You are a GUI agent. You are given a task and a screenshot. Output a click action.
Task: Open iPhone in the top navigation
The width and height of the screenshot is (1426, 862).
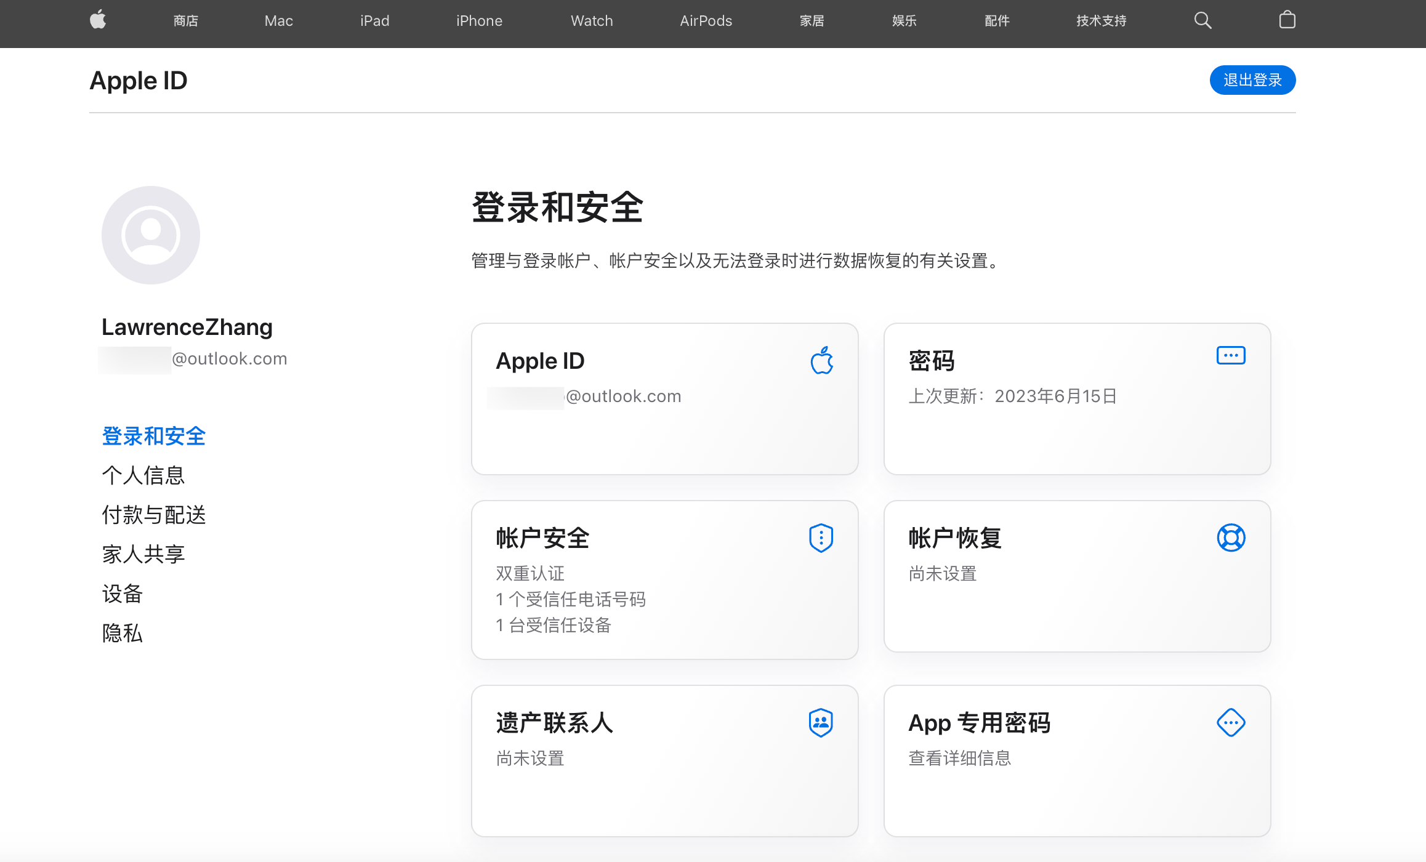479,21
